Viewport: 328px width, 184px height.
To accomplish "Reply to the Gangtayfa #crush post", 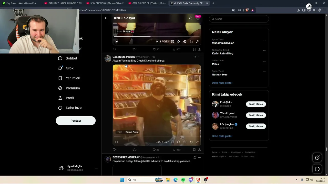I will coord(115,150).
